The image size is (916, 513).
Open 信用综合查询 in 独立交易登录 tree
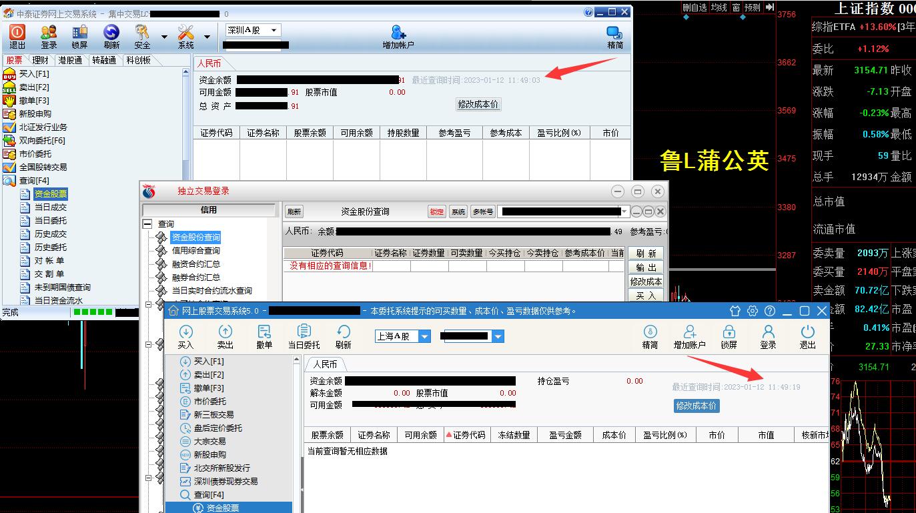196,251
